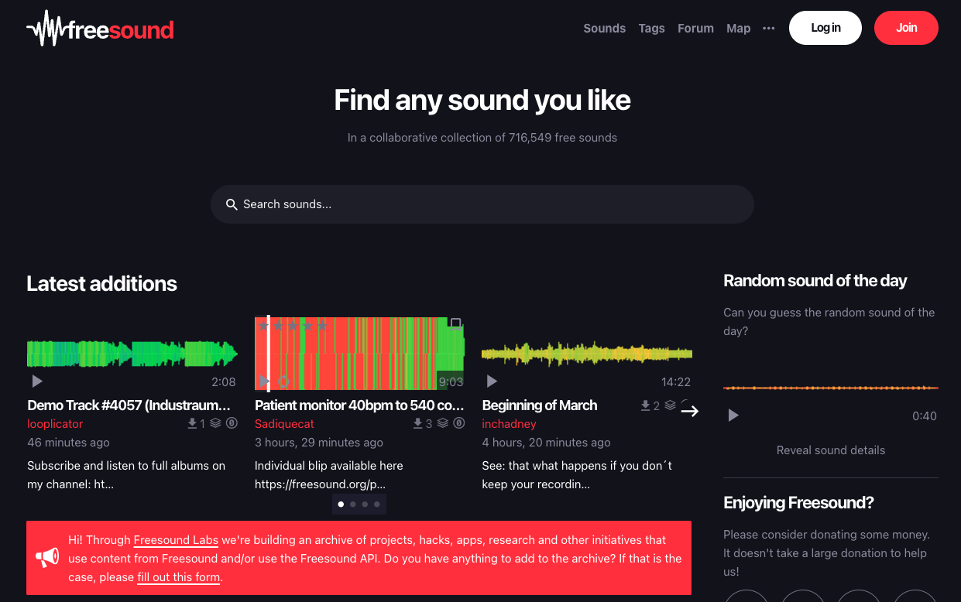Click the pack layers icon on Beginning of March

[671, 405]
